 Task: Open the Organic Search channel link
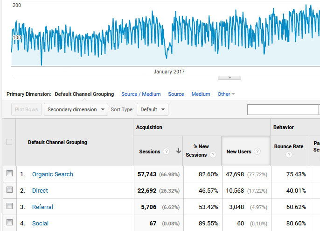pos(52,174)
